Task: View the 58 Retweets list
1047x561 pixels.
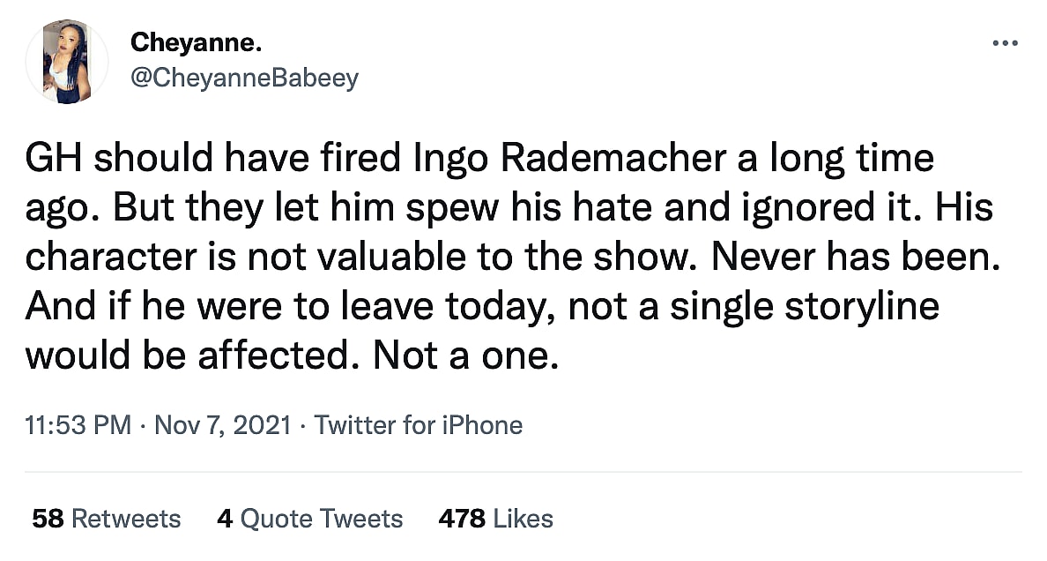Action: [106, 519]
